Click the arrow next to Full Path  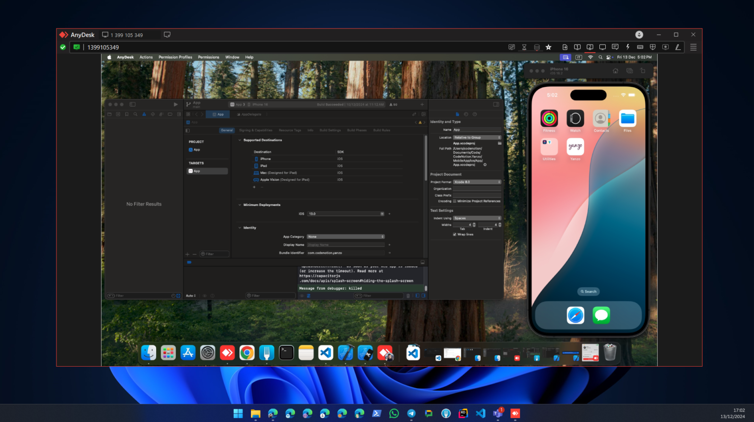pos(485,165)
